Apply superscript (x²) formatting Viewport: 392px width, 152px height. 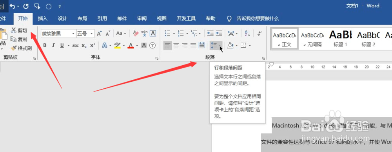click(x=93, y=45)
